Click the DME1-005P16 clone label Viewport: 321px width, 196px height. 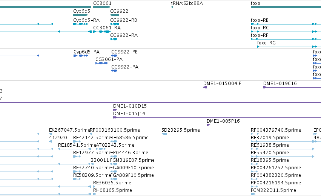223,121
